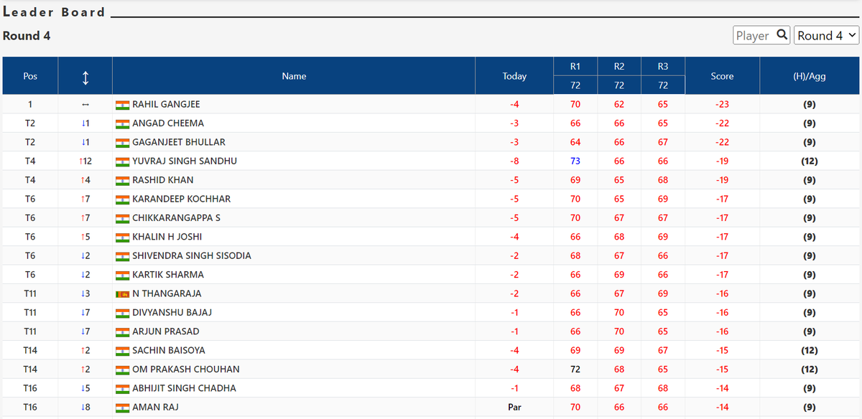Click flag icon beside Yuvraj Singh Sandhu

pyautogui.click(x=122, y=161)
